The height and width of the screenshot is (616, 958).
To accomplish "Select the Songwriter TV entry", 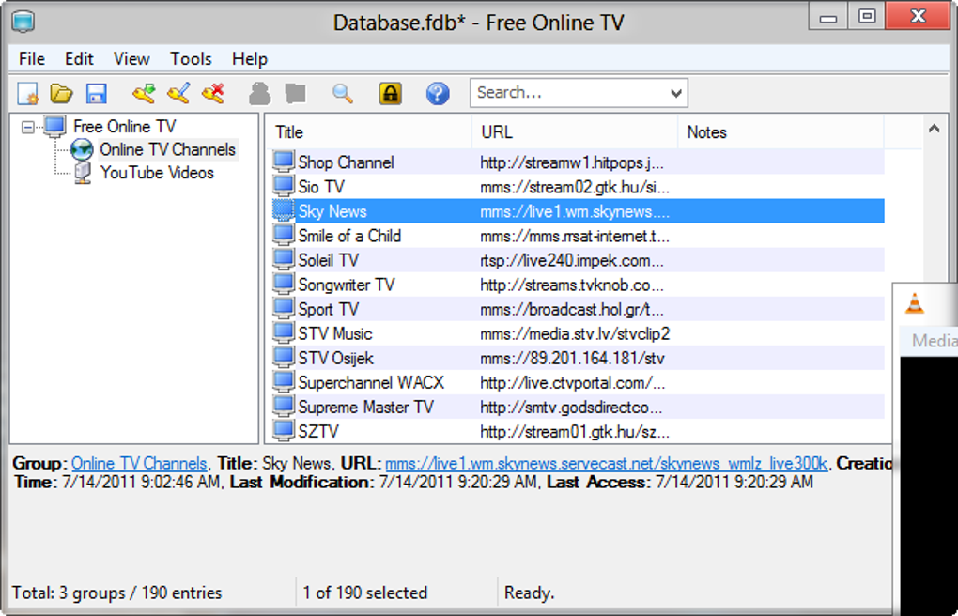I will point(578,285).
